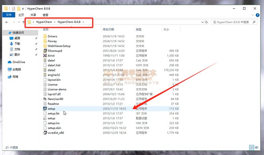Select the setup.ibt file icon
This screenshot has height=155, width=264.
coord(45,113)
